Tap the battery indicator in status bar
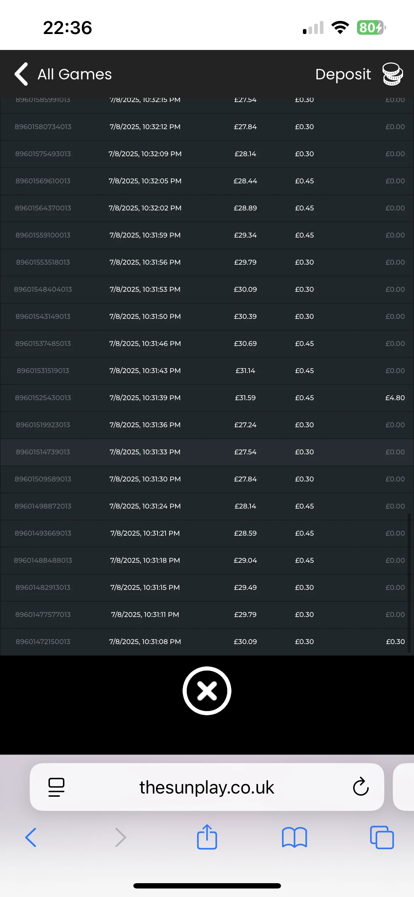 click(x=371, y=28)
